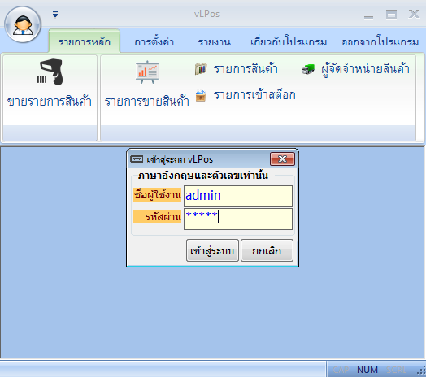Screen dimensions: 426x377
Task: Click the รหัสผ่าน label
Action: pos(157,216)
